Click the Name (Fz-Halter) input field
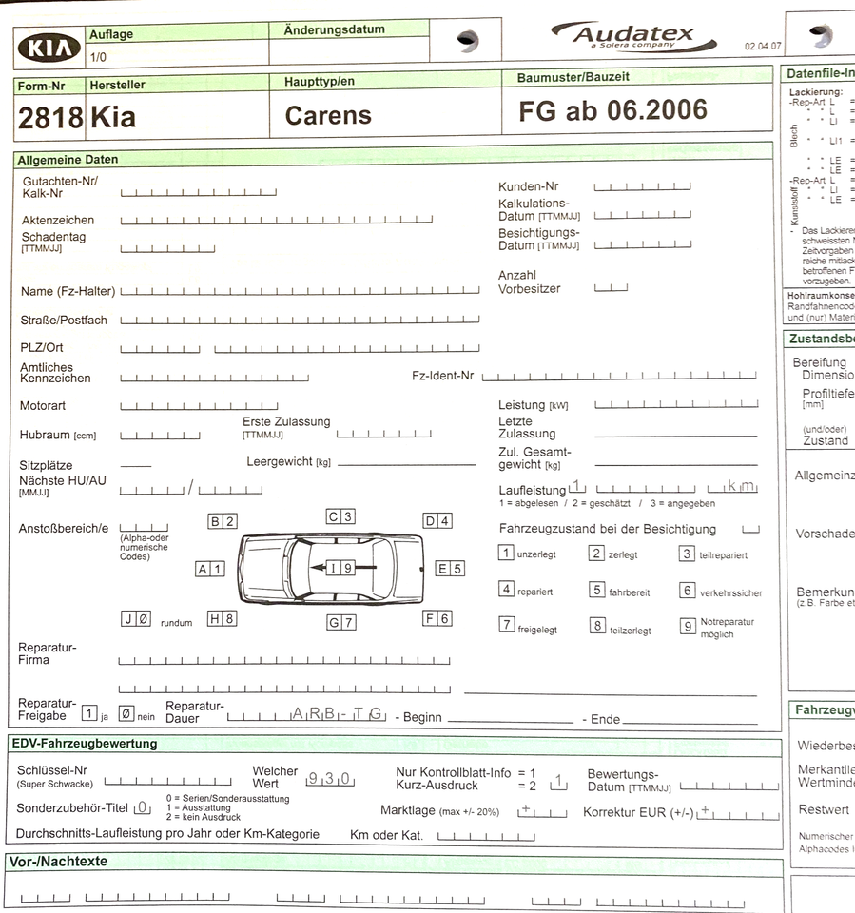The height and width of the screenshot is (913, 855). point(300,290)
